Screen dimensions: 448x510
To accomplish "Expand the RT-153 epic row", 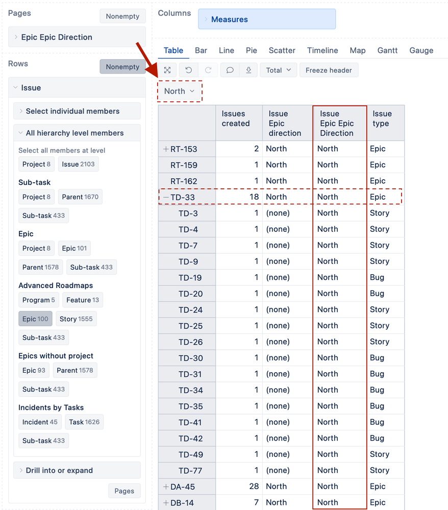I will pos(165,149).
